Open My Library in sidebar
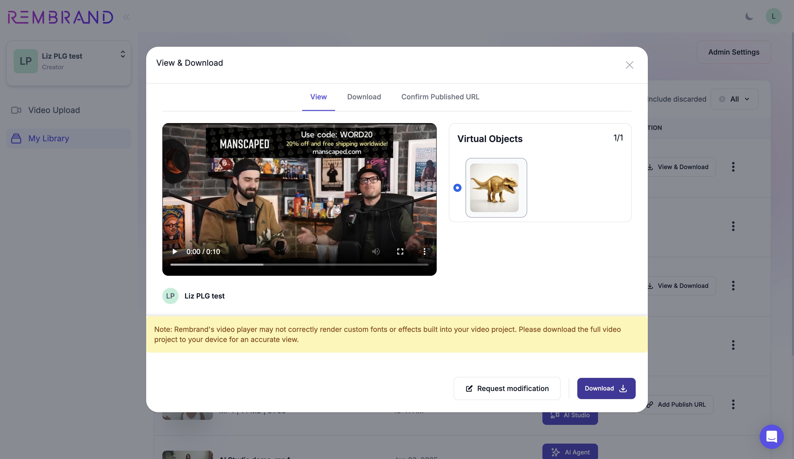 tap(69, 139)
